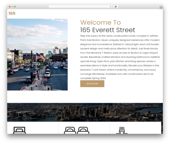Click the street photo with flag
The image size is (170, 144).
click(x=37, y=54)
